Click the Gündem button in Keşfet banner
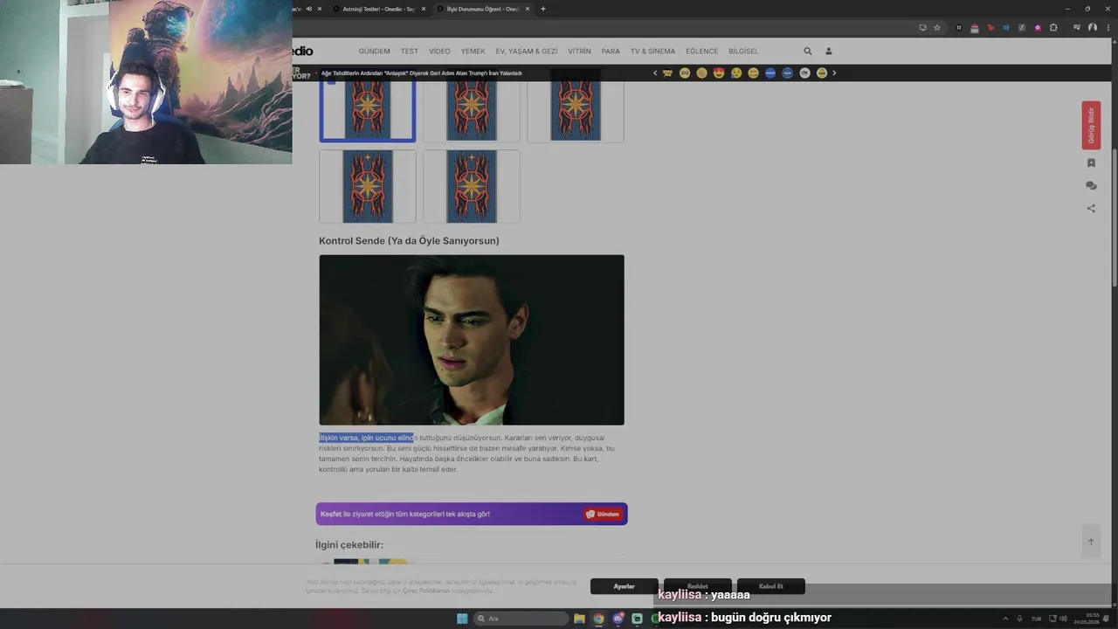The width and height of the screenshot is (1118, 629). (604, 514)
